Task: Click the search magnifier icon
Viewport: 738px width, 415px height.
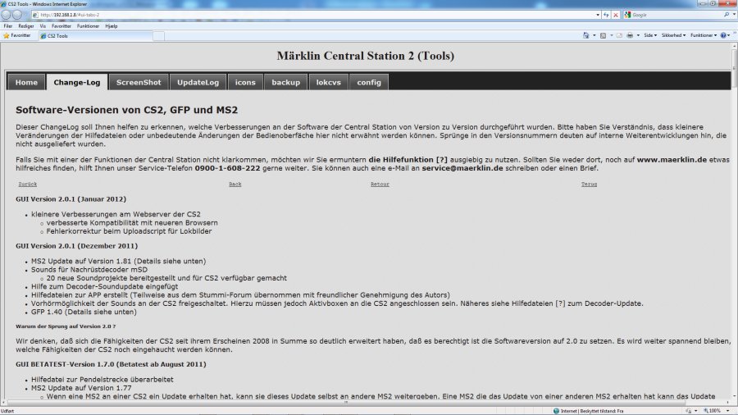Action: pyautogui.click(x=727, y=15)
